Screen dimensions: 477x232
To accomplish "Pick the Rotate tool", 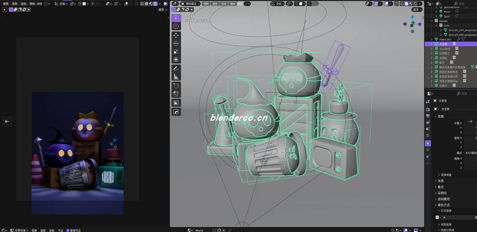I will [176, 43].
